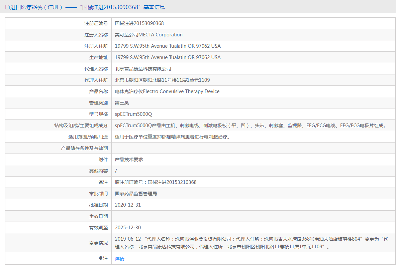Click the expiry date 2025-12-30
The height and width of the screenshot is (265, 396).
tap(128, 228)
